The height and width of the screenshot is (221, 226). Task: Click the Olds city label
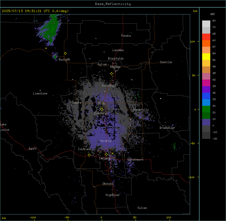102,103
